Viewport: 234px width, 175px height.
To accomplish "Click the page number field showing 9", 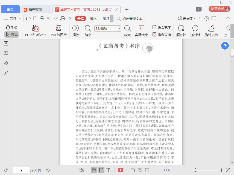I will [21, 170].
